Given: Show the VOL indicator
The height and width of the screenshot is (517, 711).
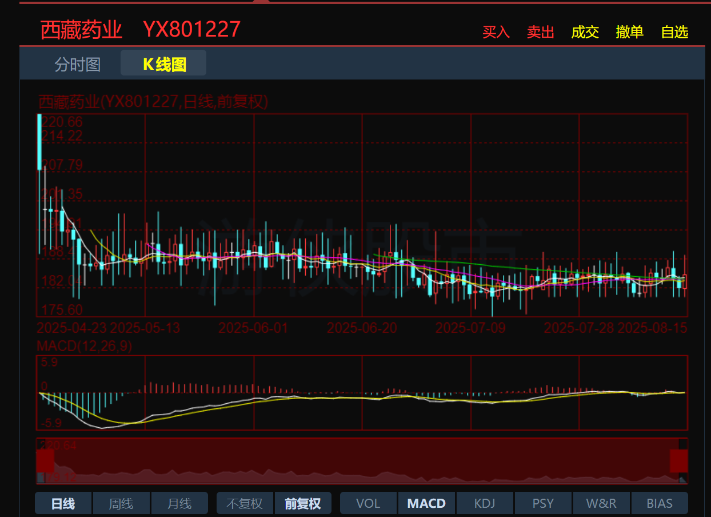Looking at the screenshot, I should [x=368, y=503].
